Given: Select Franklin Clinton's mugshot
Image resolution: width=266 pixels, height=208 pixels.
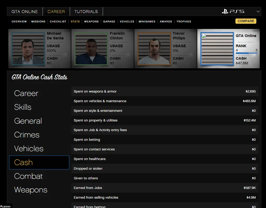Looking at the screenshot, I should coord(91,48).
